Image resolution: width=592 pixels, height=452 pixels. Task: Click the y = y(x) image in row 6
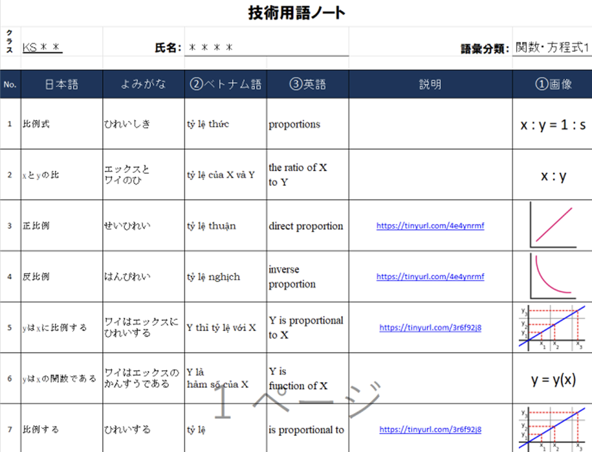pos(553,379)
